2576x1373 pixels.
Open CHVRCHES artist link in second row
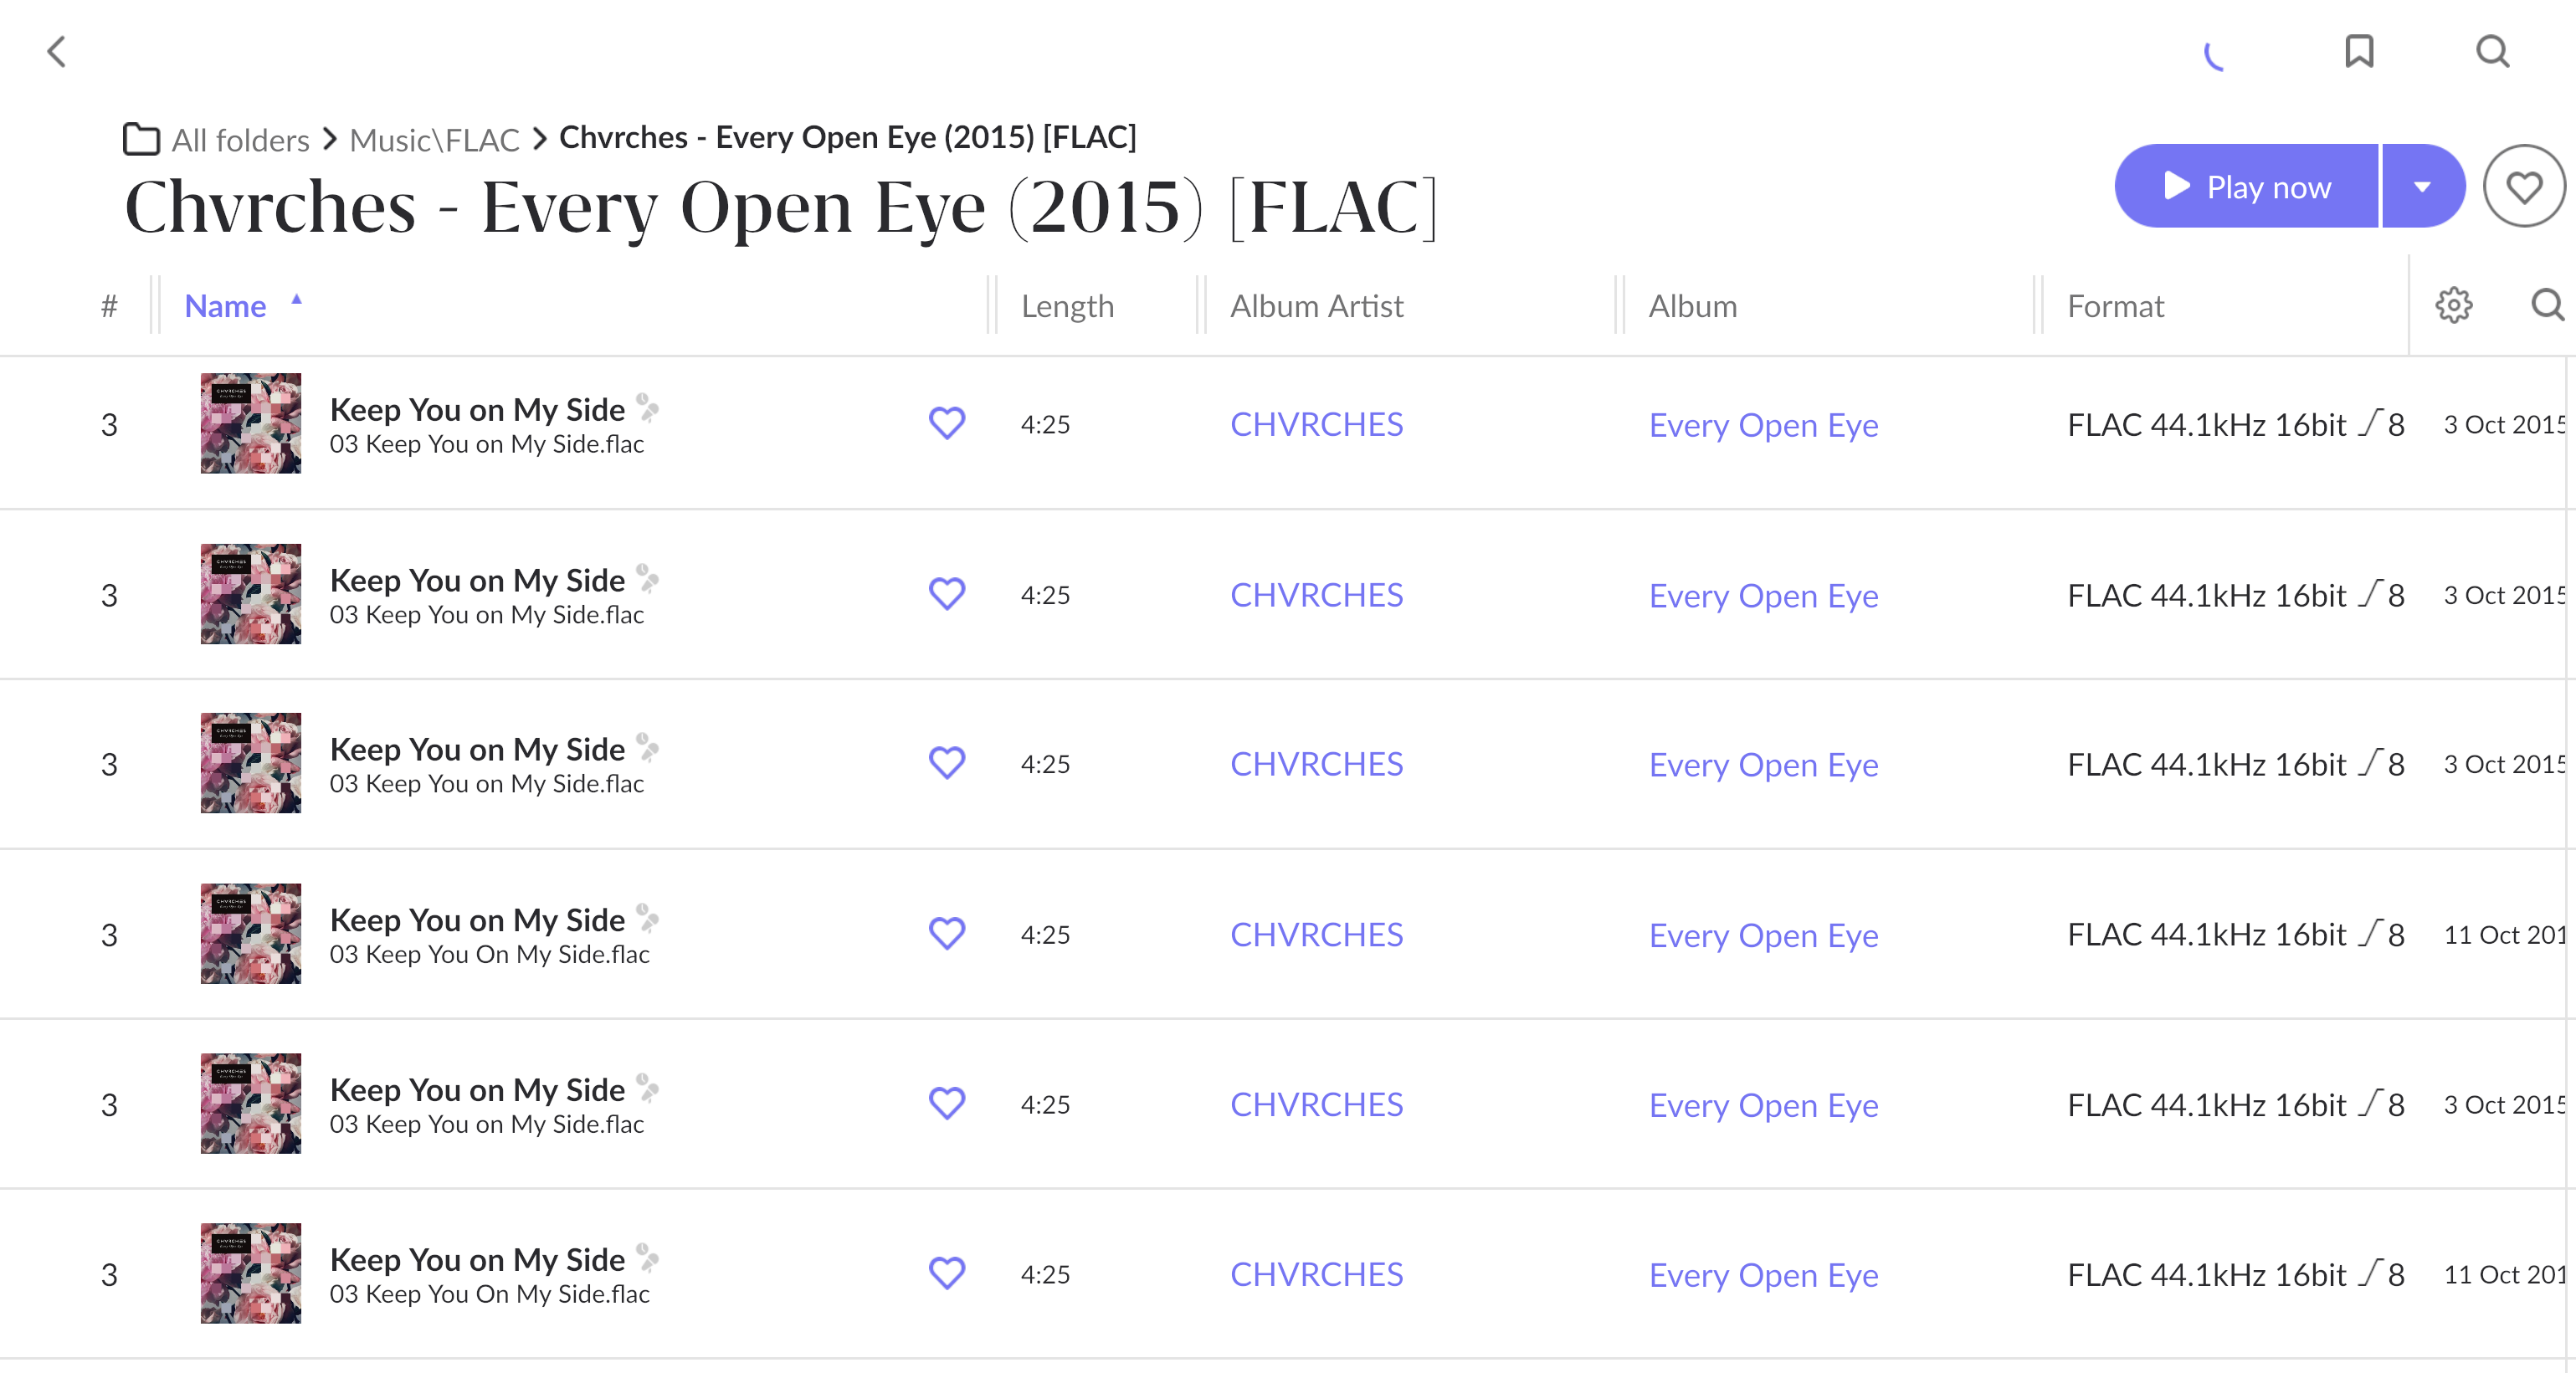point(1316,595)
